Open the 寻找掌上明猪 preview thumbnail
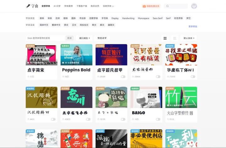This screenshot has width=226, height=148. pyautogui.click(x=181, y=55)
